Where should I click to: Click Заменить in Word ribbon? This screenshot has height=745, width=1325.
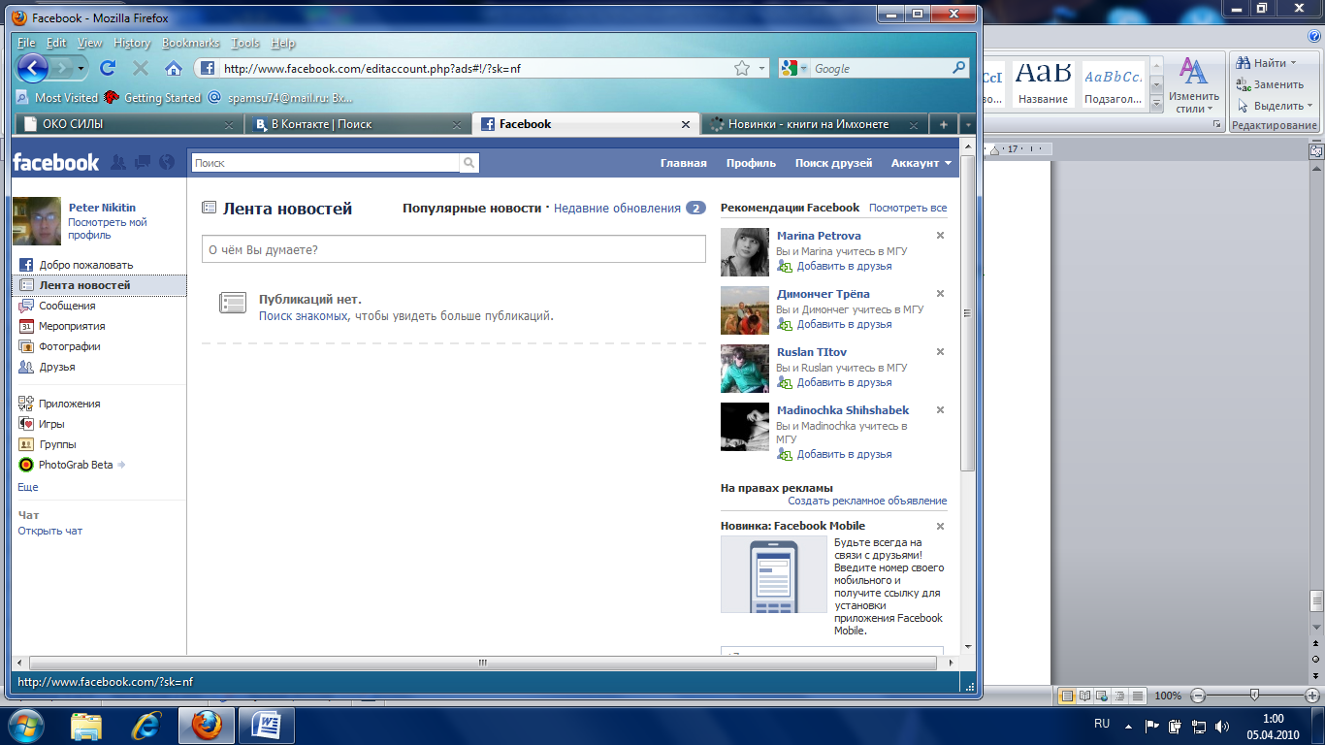[x=1271, y=84]
